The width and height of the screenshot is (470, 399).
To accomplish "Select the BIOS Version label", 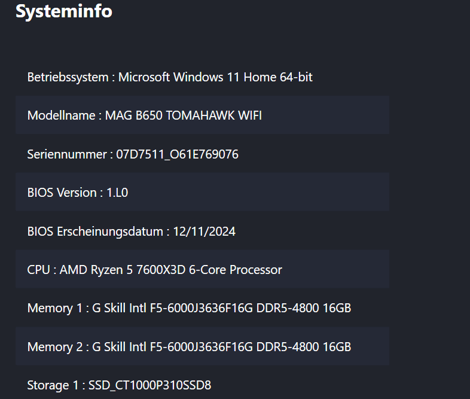I will [62, 193].
